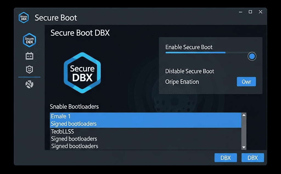Minimize the Secure Boot window

[x=241, y=12]
